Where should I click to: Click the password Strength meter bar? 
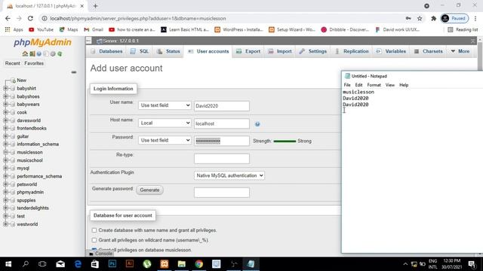click(x=285, y=141)
